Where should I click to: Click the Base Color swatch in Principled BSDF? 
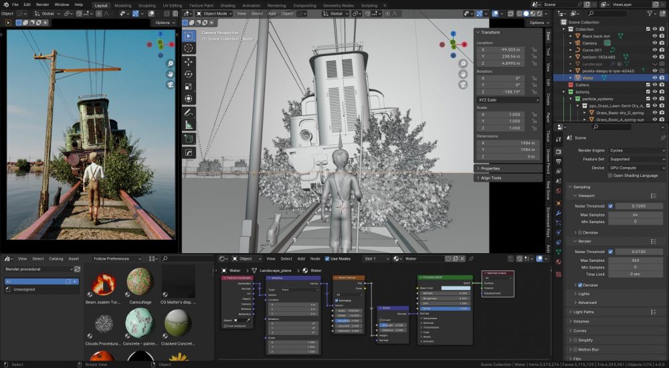click(x=455, y=289)
